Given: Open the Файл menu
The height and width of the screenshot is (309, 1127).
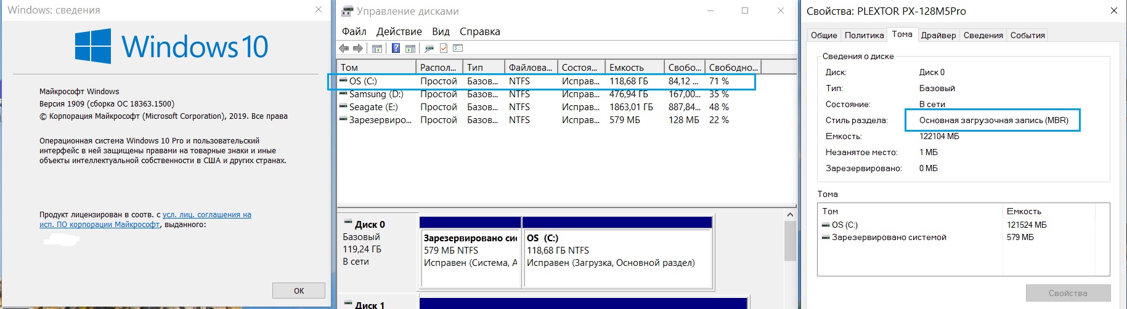Looking at the screenshot, I should (354, 31).
